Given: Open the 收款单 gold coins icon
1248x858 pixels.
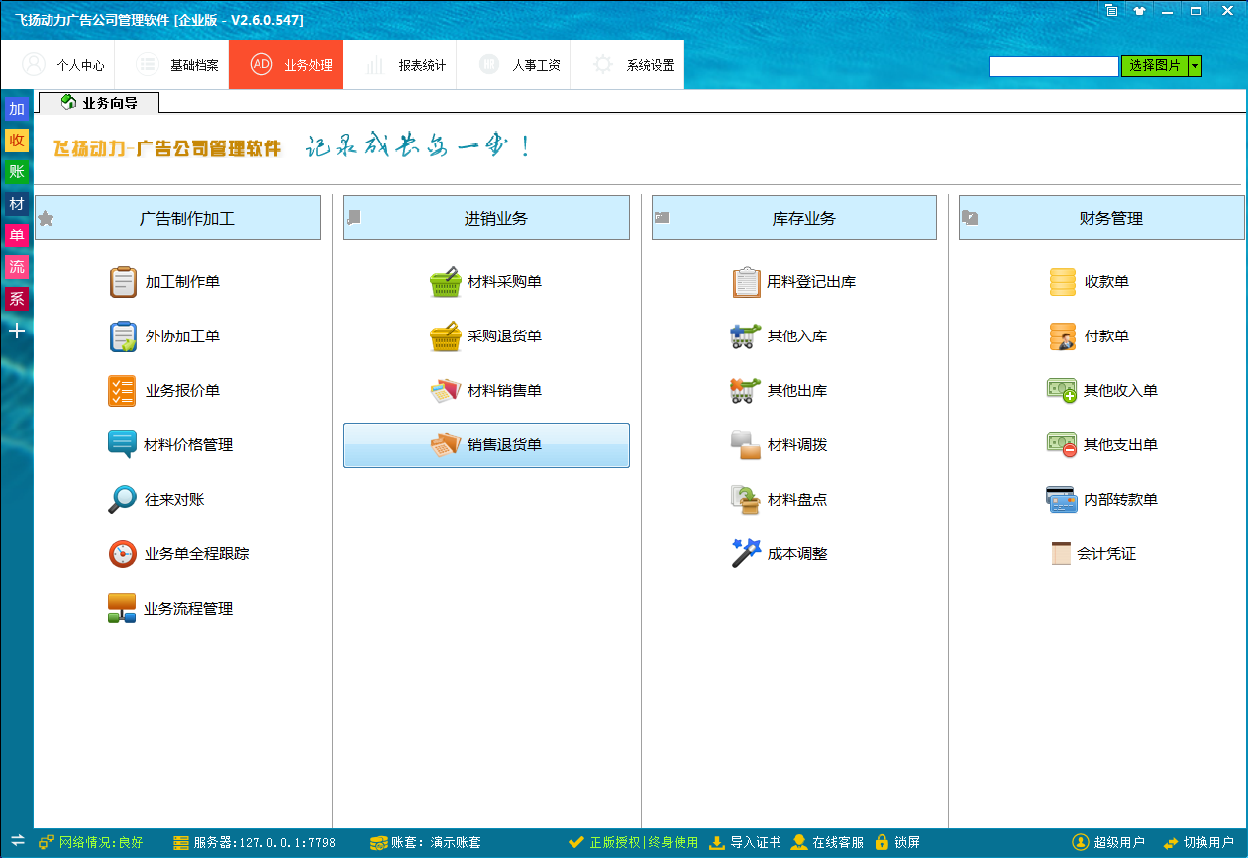Looking at the screenshot, I should [x=1062, y=282].
